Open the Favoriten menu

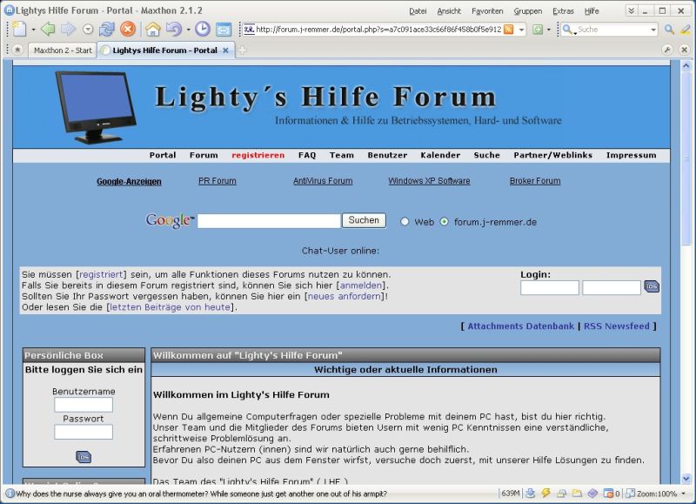coord(487,11)
